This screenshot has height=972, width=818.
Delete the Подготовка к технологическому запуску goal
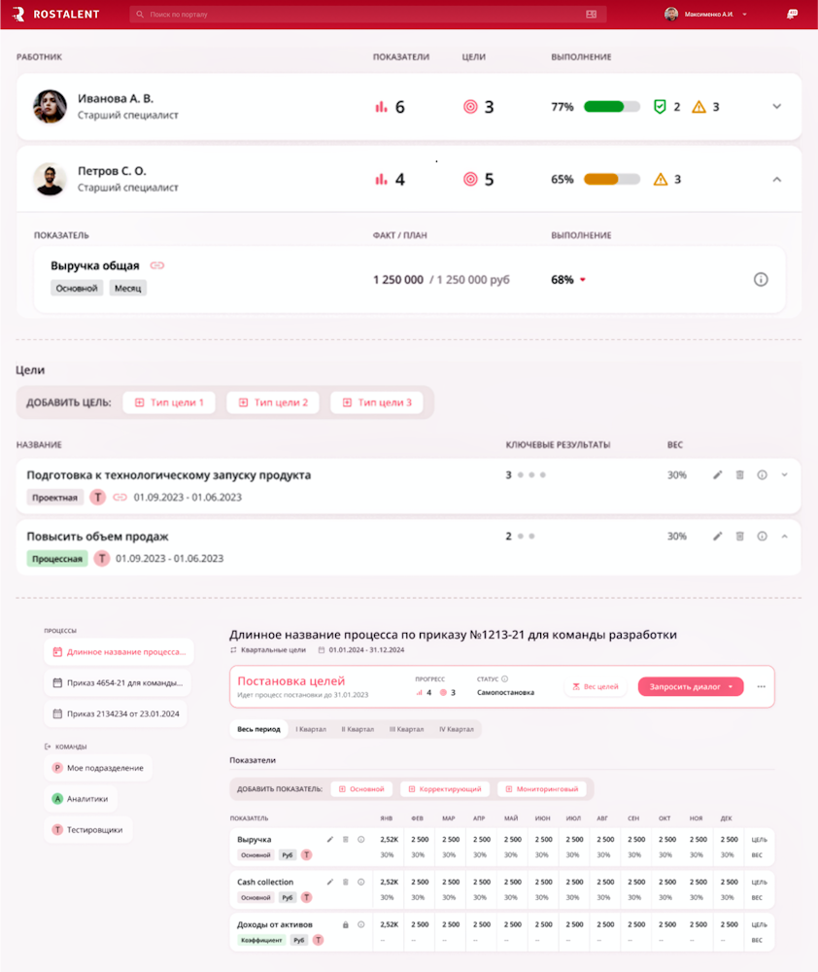[x=739, y=475]
